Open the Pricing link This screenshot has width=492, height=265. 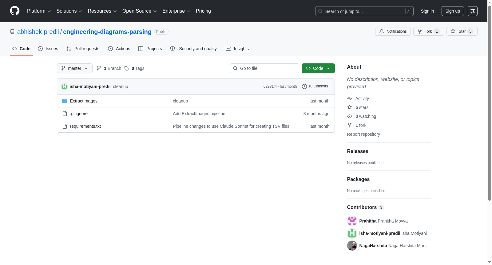[x=203, y=11]
